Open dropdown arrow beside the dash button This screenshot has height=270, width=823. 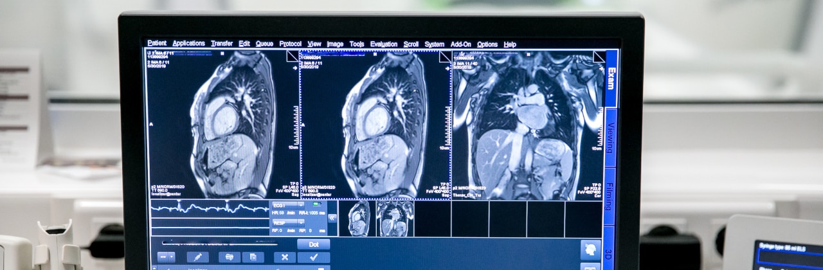(172, 257)
